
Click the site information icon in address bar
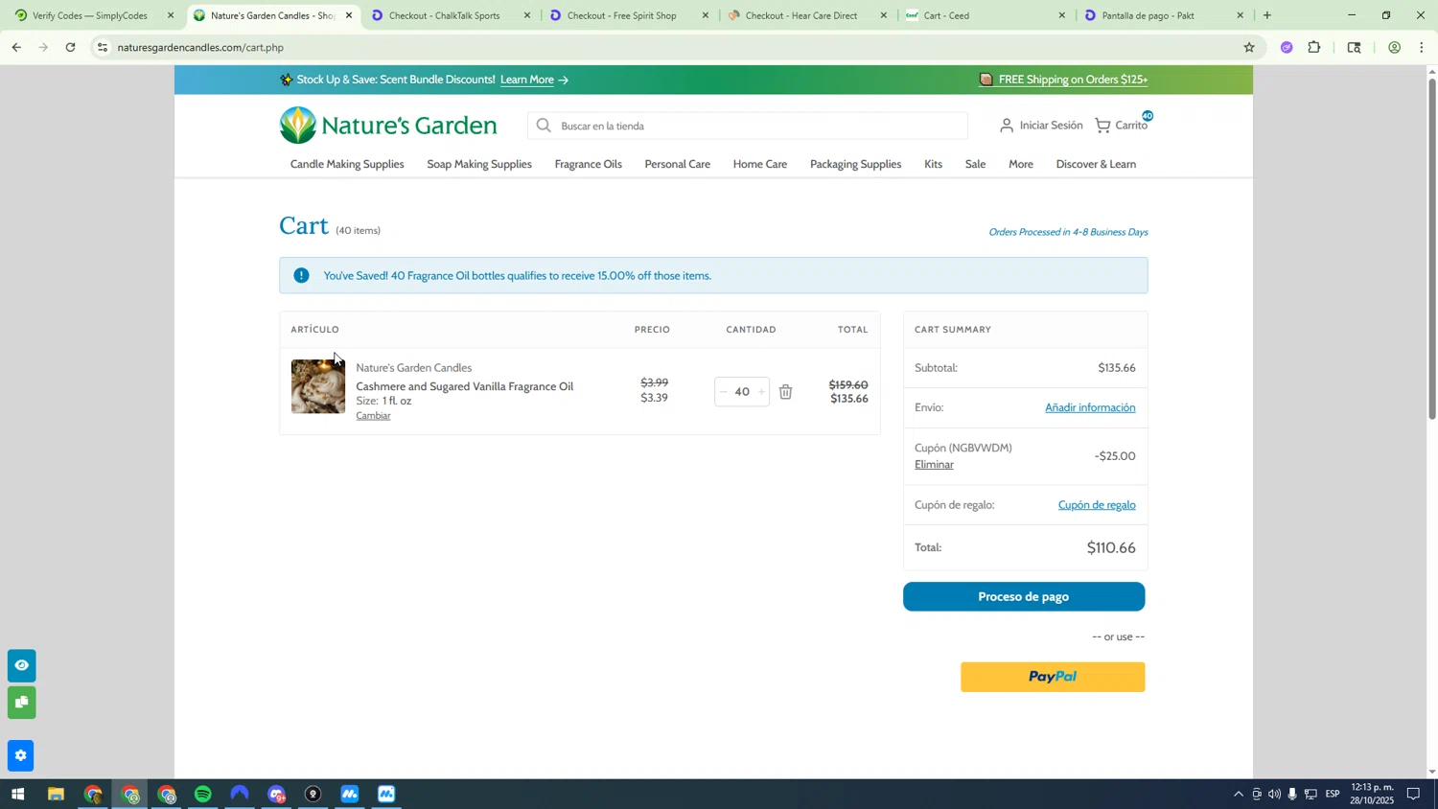[x=103, y=47]
